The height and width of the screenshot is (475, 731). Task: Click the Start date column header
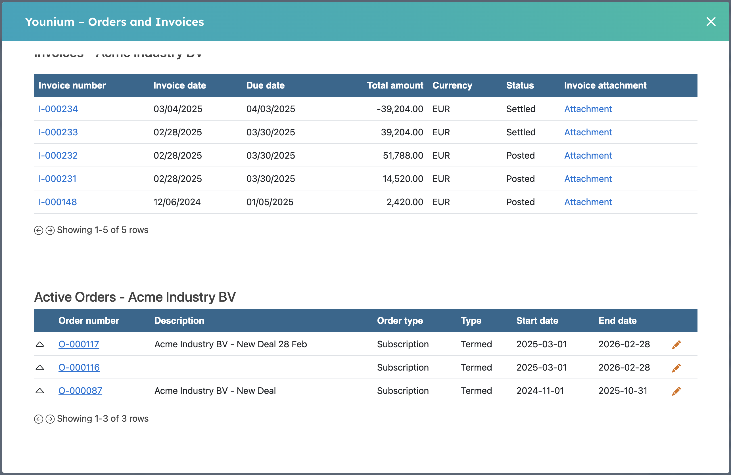pyautogui.click(x=537, y=321)
